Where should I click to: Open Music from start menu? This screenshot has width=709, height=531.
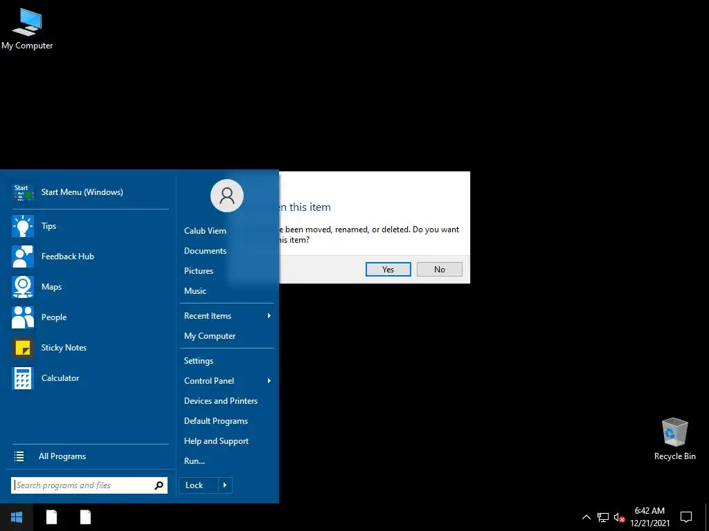195,291
